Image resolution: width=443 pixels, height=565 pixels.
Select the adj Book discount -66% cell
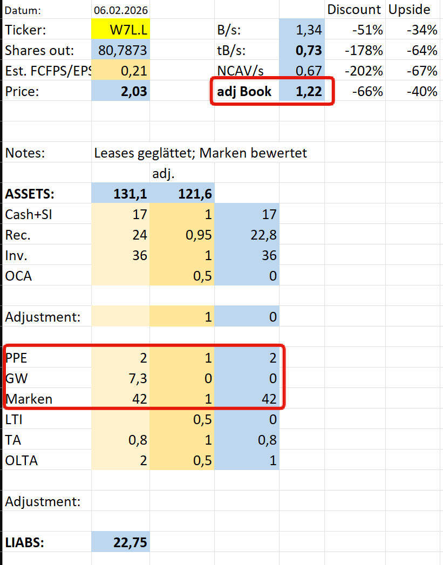coord(359,92)
